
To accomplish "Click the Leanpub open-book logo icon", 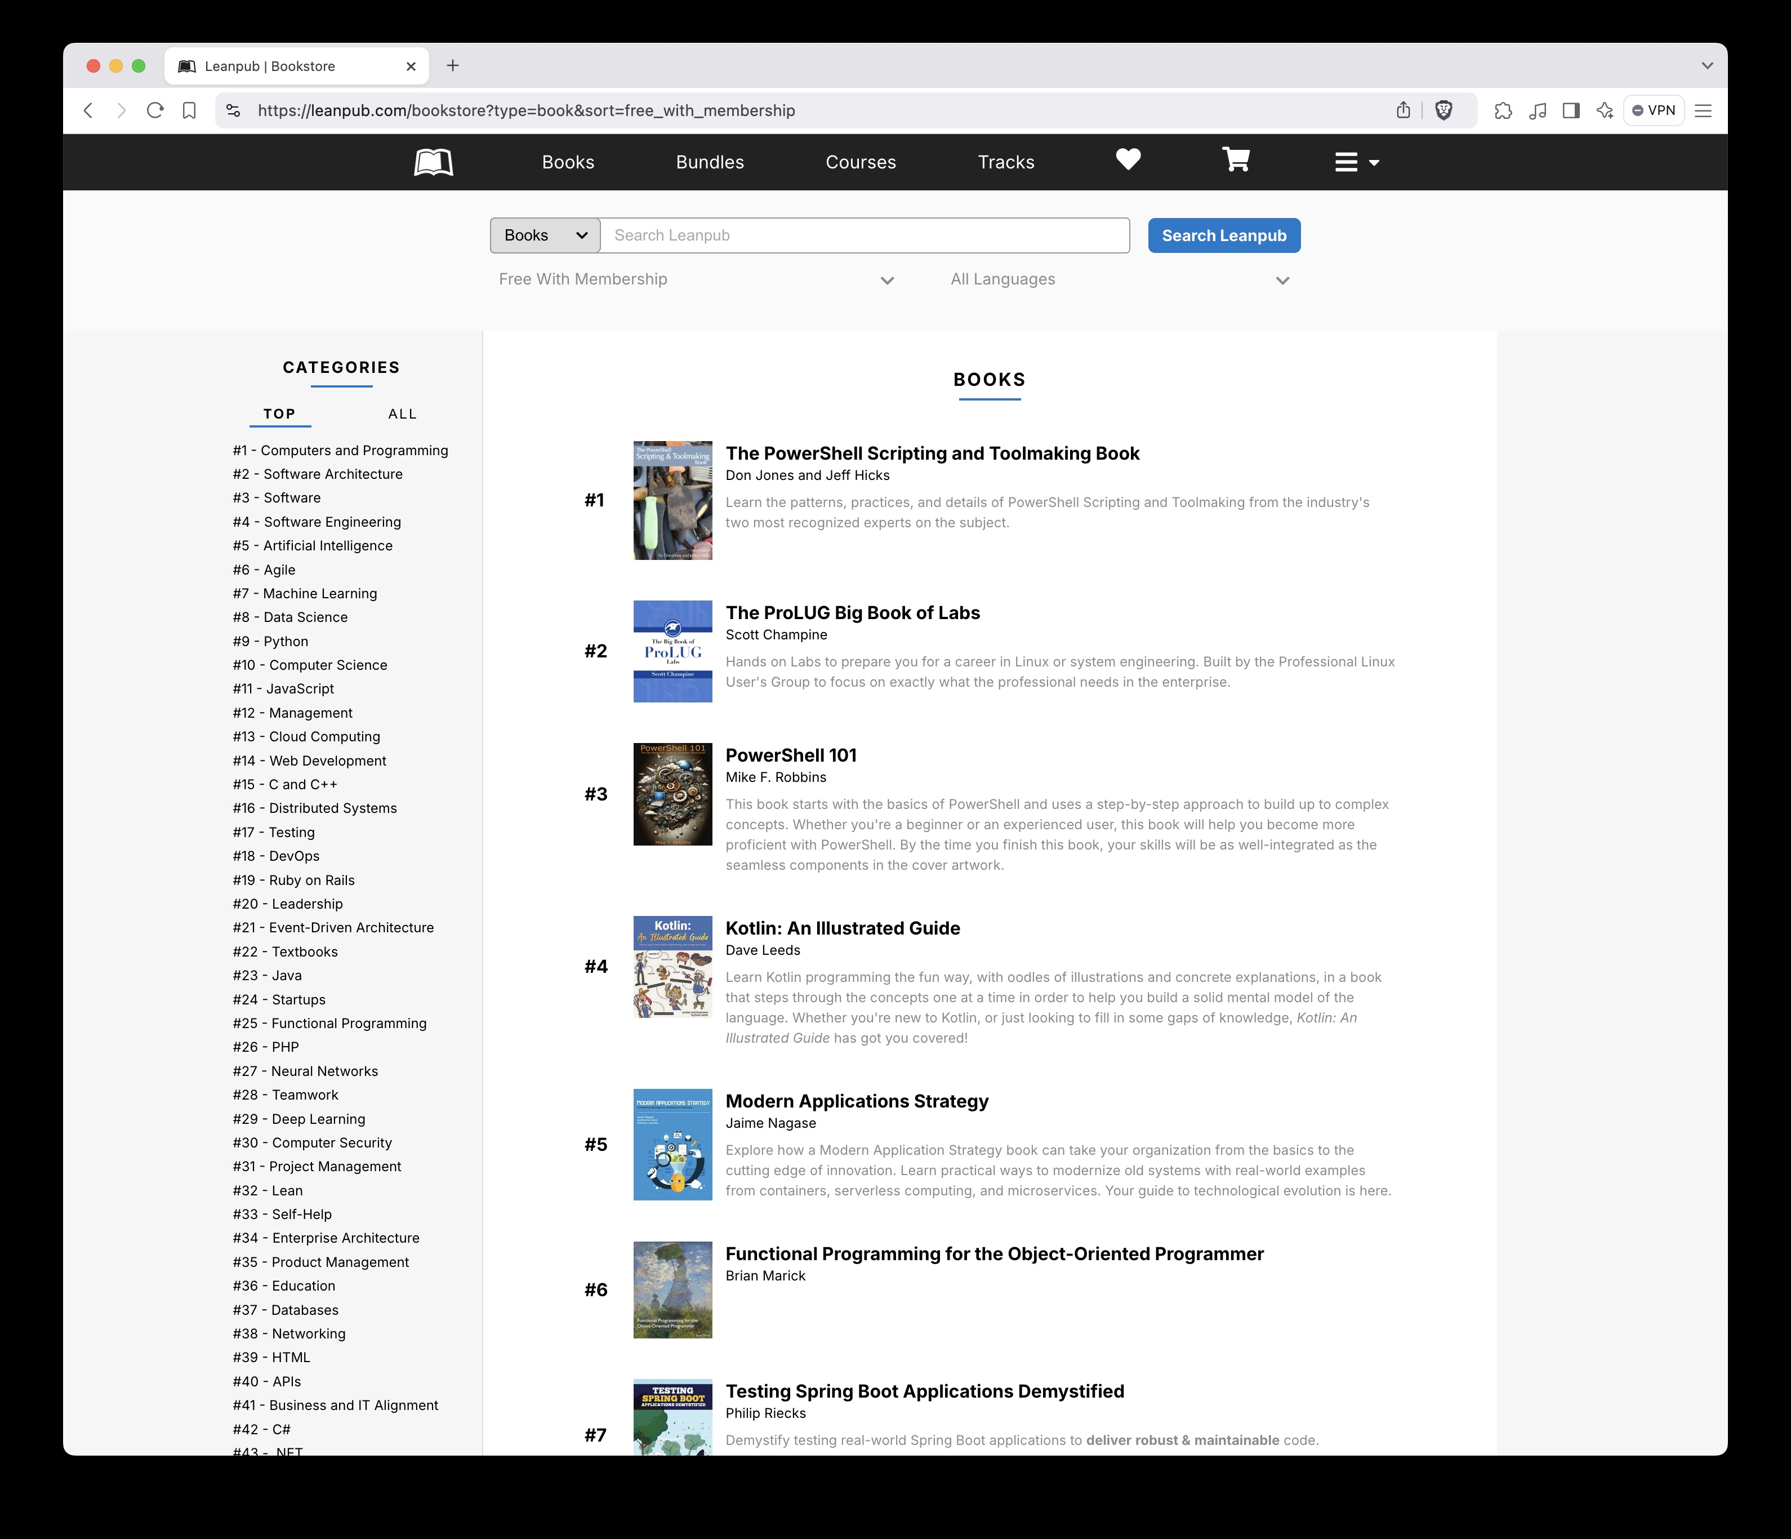I will [433, 162].
